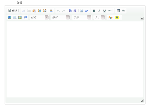Insert an image

(x=20, y=17)
